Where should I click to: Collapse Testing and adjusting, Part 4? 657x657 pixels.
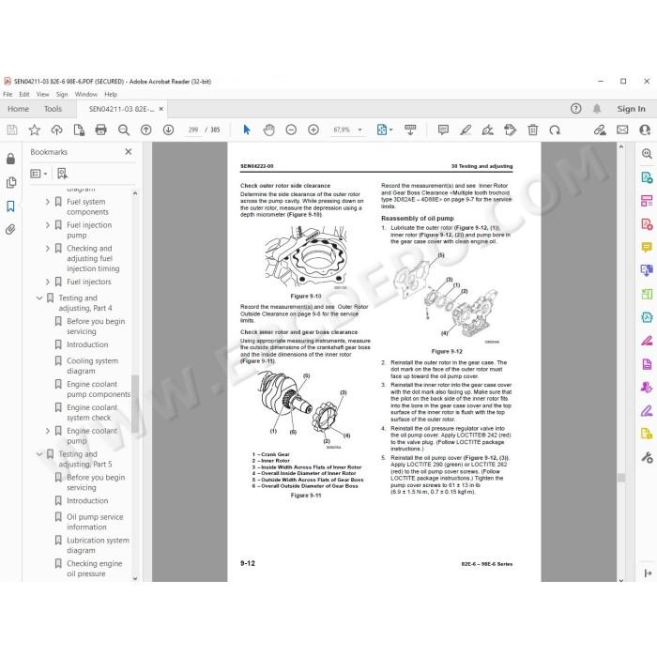(39, 298)
